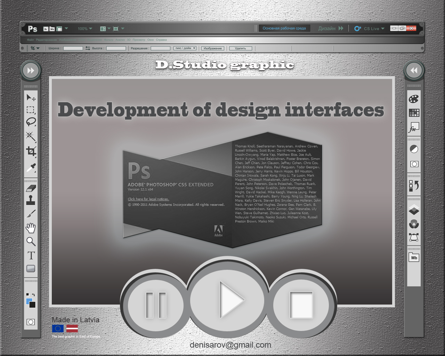Reset default foreground and background colors
This screenshot has height=356, width=445.
click(27, 294)
